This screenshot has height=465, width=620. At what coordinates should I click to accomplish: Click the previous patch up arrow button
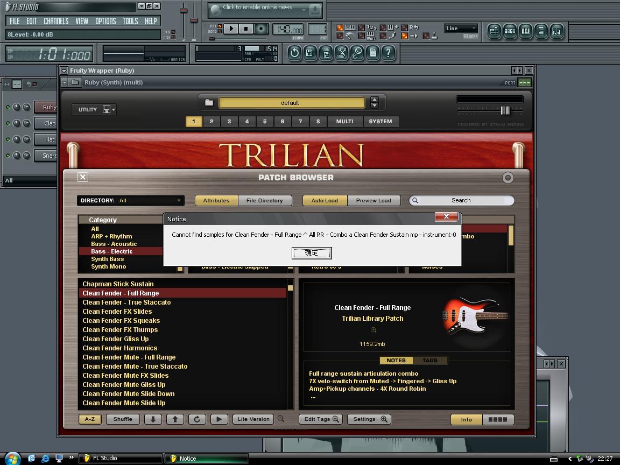pos(175,419)
